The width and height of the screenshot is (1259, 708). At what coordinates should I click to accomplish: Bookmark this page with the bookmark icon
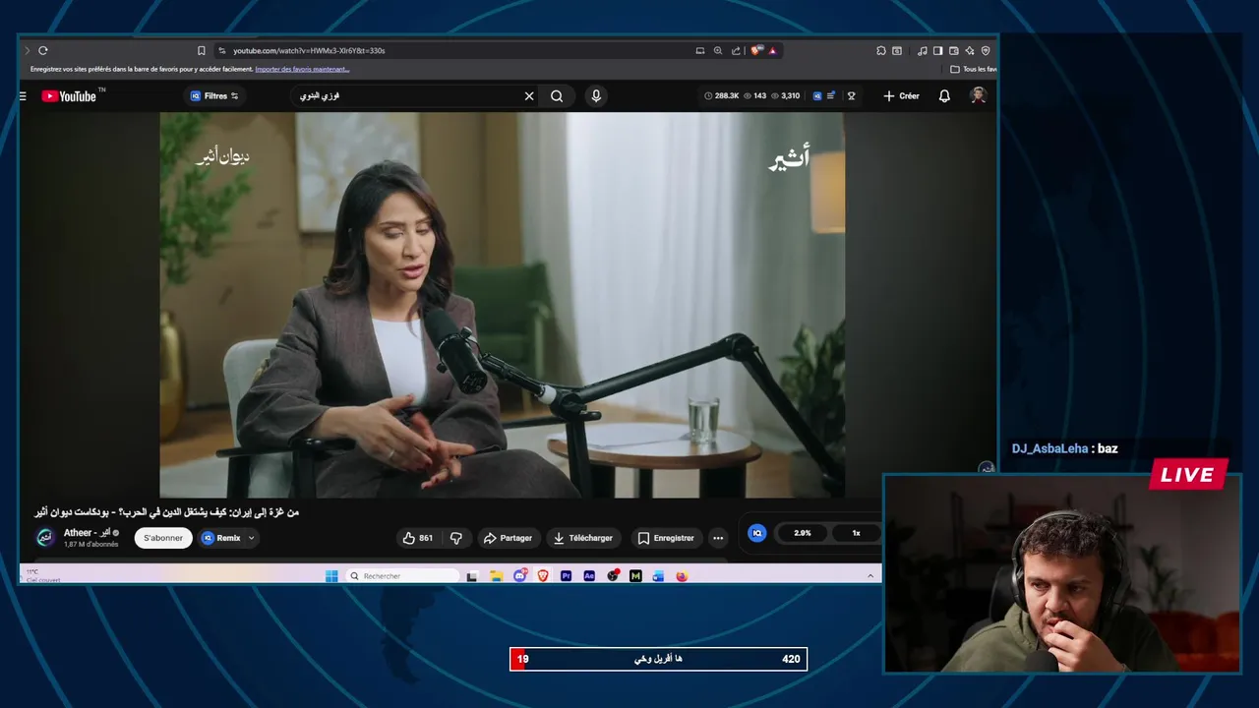(x=202, y=50)
